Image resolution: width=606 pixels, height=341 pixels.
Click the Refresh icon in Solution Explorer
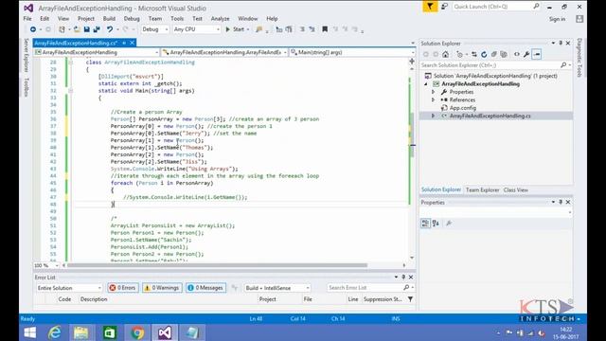point(484,55)
